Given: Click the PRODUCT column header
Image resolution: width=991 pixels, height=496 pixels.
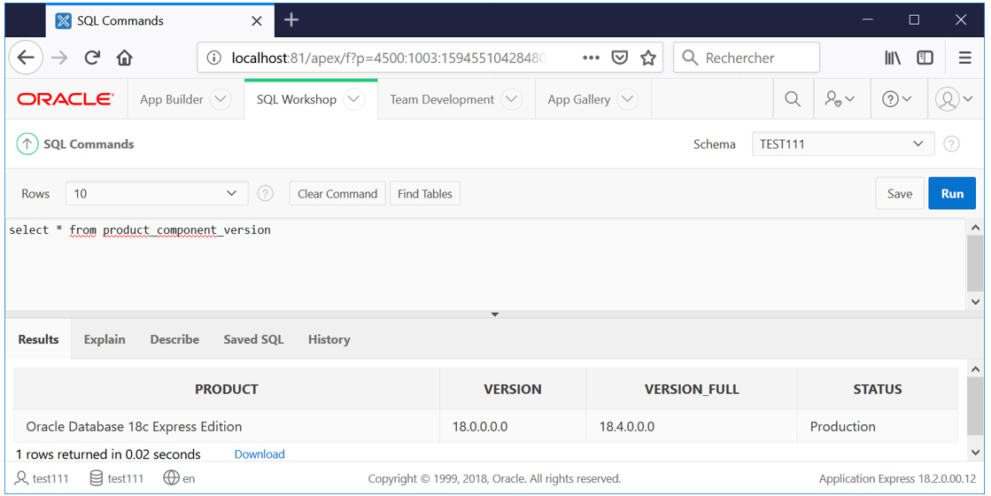Looking at the screenshot, I should point(226,389).
